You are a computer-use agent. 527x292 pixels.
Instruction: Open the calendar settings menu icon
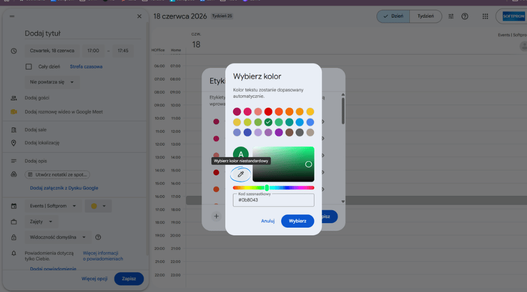pyautogui.click(x=451, y=16)
